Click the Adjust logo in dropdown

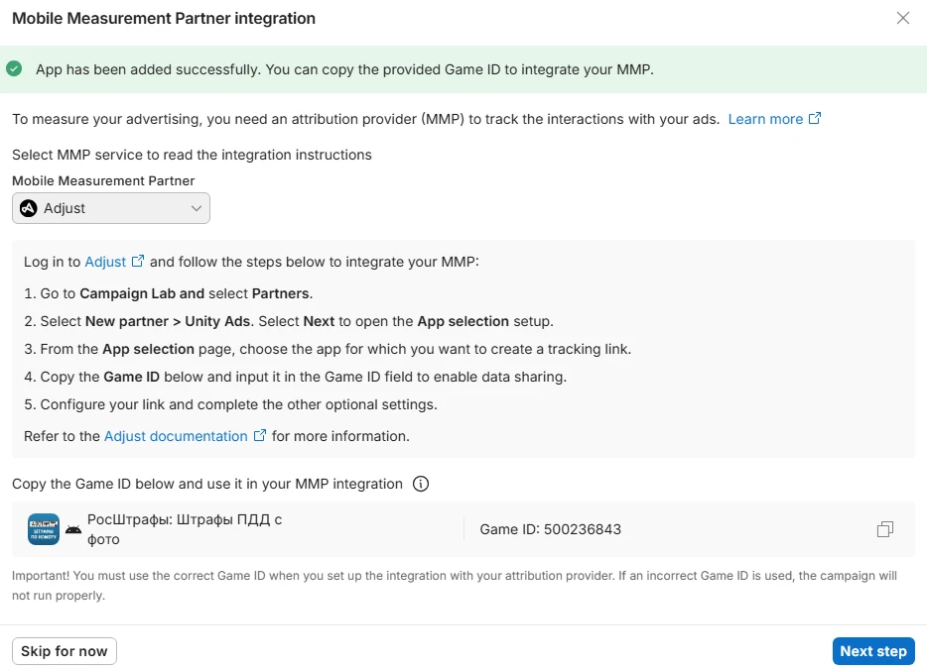[29, 208]
